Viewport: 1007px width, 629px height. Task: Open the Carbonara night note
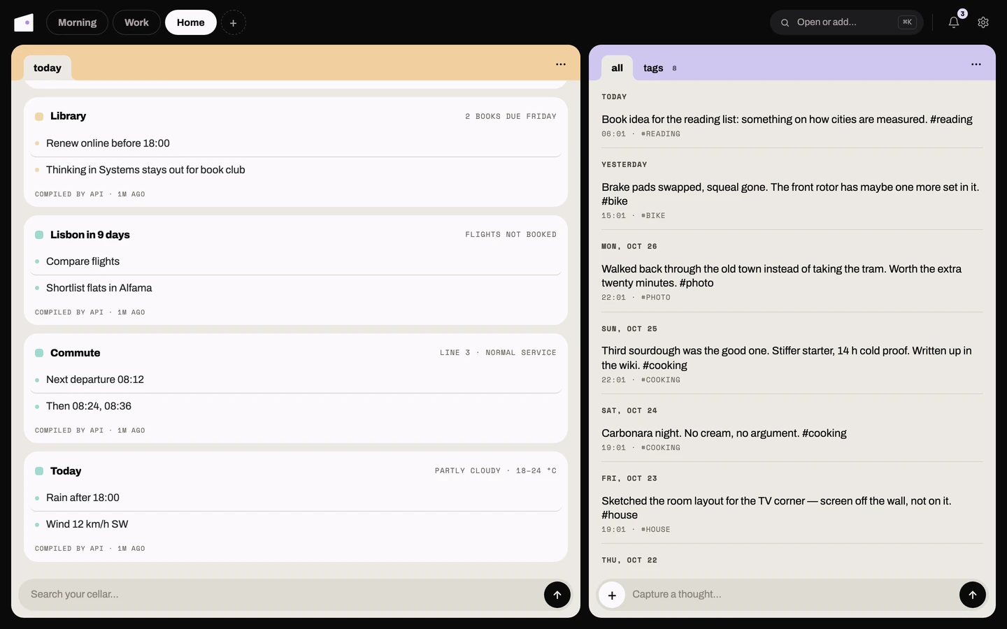(x=724, y=433)
